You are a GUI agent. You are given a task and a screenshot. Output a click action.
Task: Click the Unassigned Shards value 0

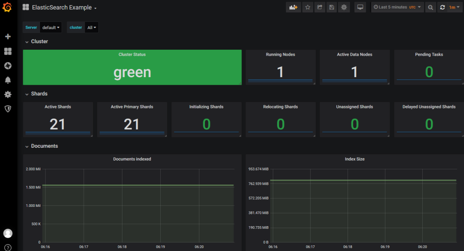tap(355, 124)
